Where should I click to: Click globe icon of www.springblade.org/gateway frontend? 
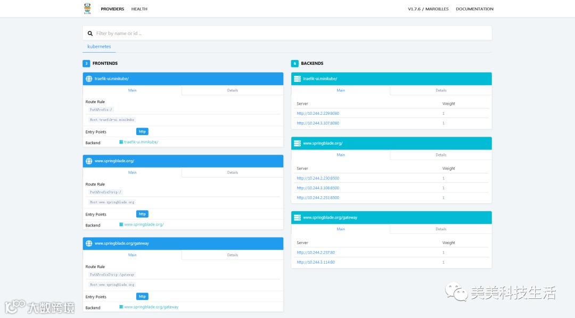[89, 243]
